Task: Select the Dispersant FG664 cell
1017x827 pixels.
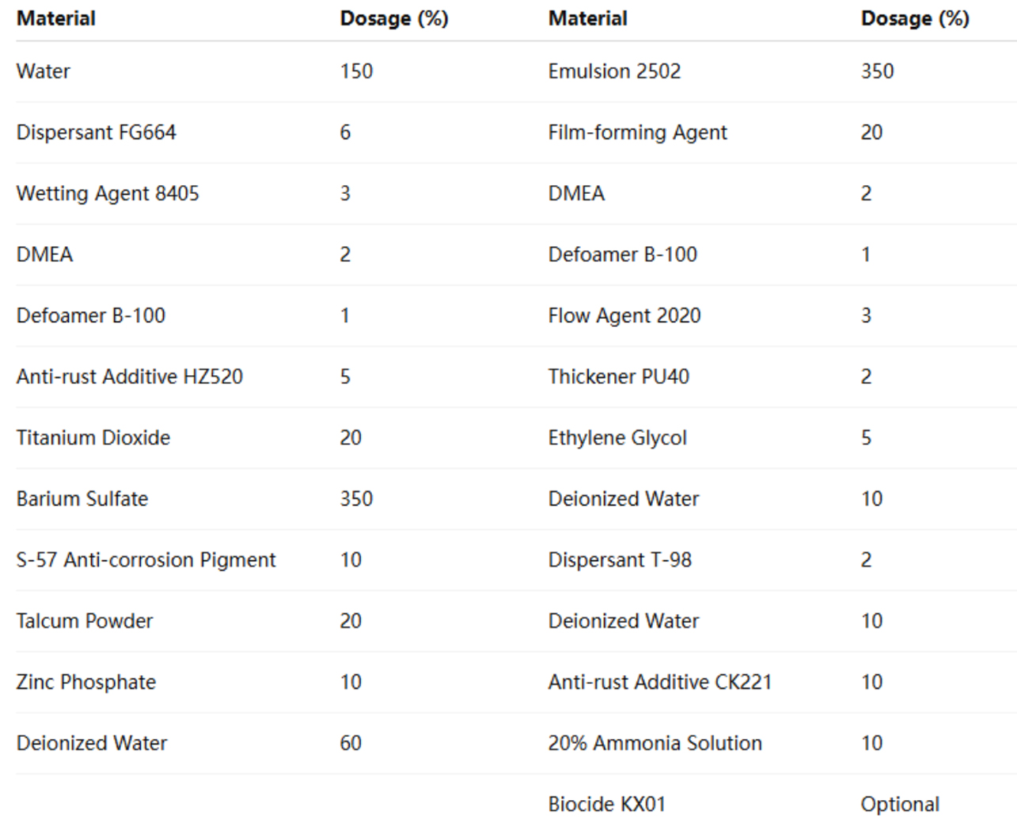Action: click(x=97, y=132)
